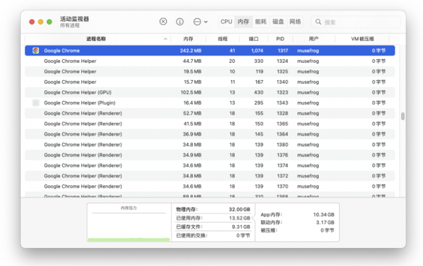Expand the dropdown chevron beside ellipsis icon

point(206,22)
